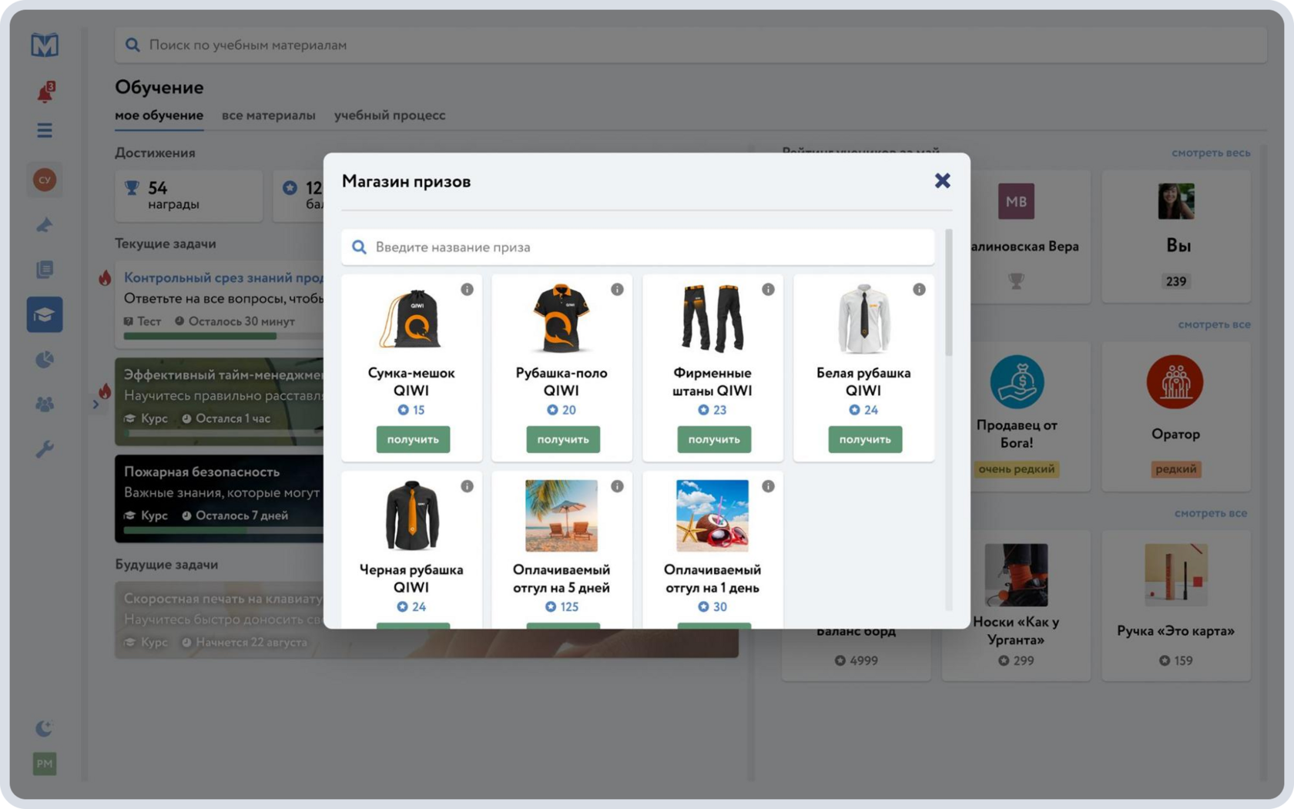The width and height of the screenshot is (1294, 809).
Task: Select the Фирменные штаны QIWI image
Action: (x=712, y=319)
